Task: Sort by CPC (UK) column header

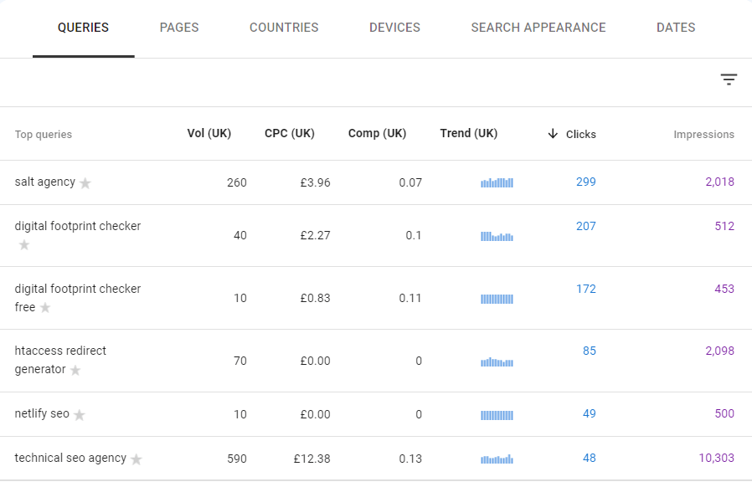Action: pos(290,133)
